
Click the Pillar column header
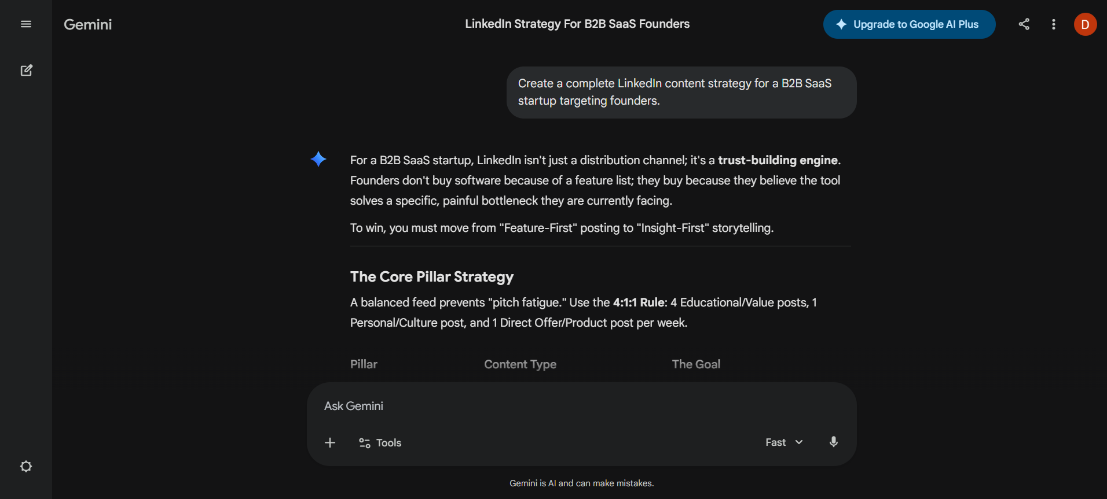tap(364, 364)
